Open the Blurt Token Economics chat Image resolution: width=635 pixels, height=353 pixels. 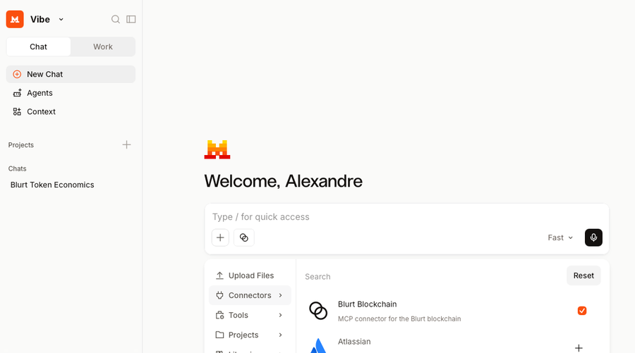52,185
